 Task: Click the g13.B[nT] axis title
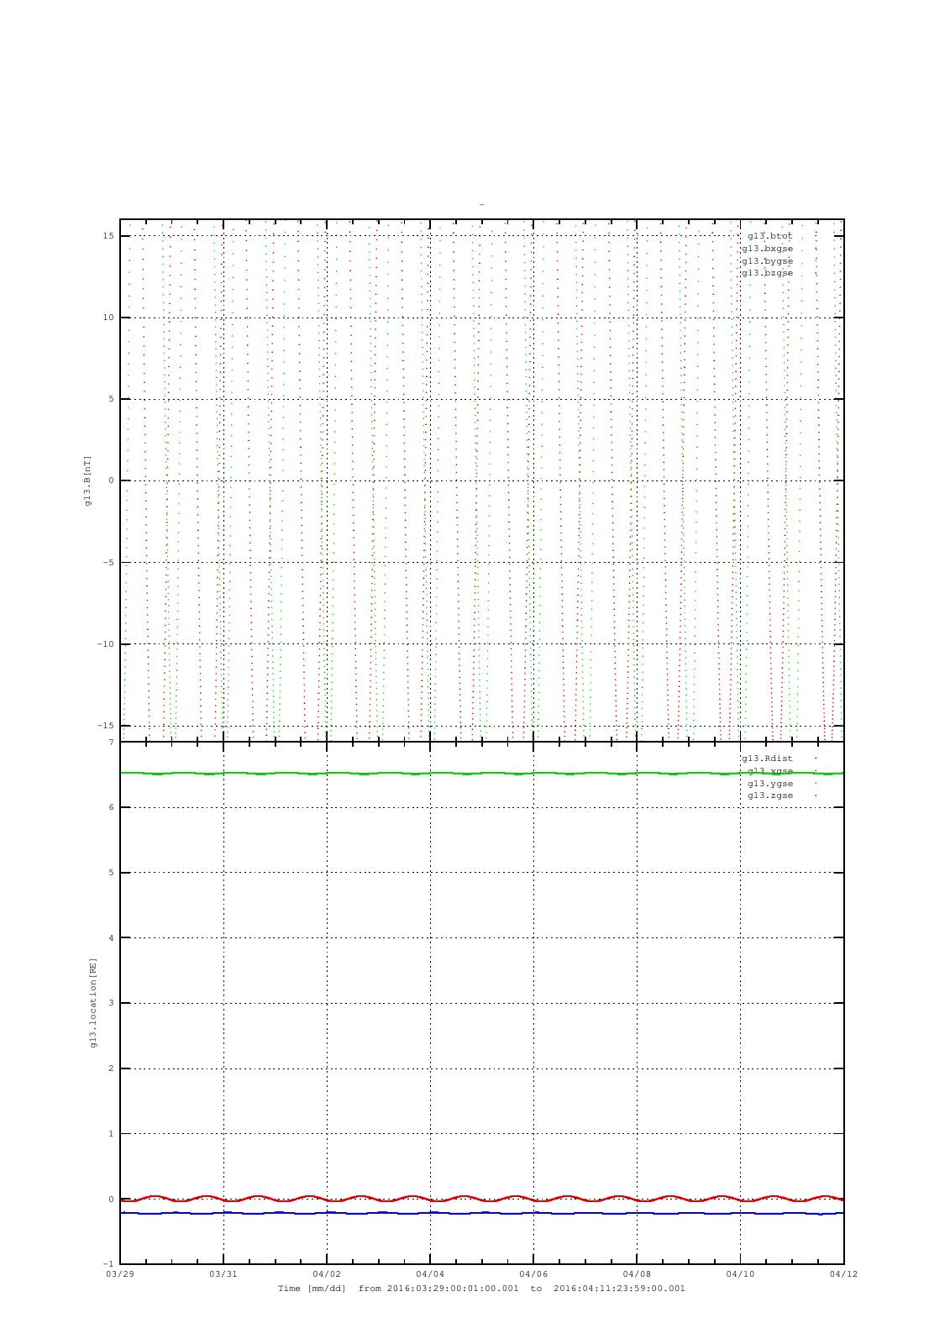point(87,480)
